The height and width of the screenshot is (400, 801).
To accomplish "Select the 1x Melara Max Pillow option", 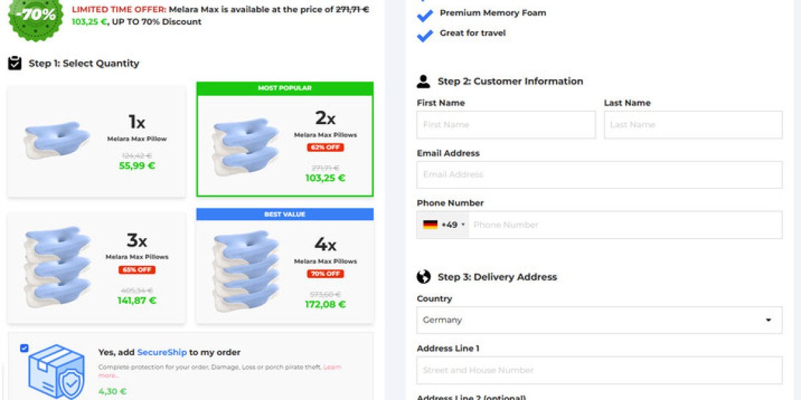I will (x=97, y=142).
